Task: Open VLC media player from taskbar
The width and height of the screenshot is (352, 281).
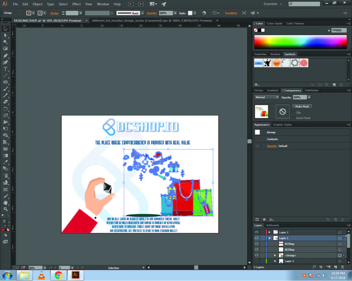Action: pos(42,275)
